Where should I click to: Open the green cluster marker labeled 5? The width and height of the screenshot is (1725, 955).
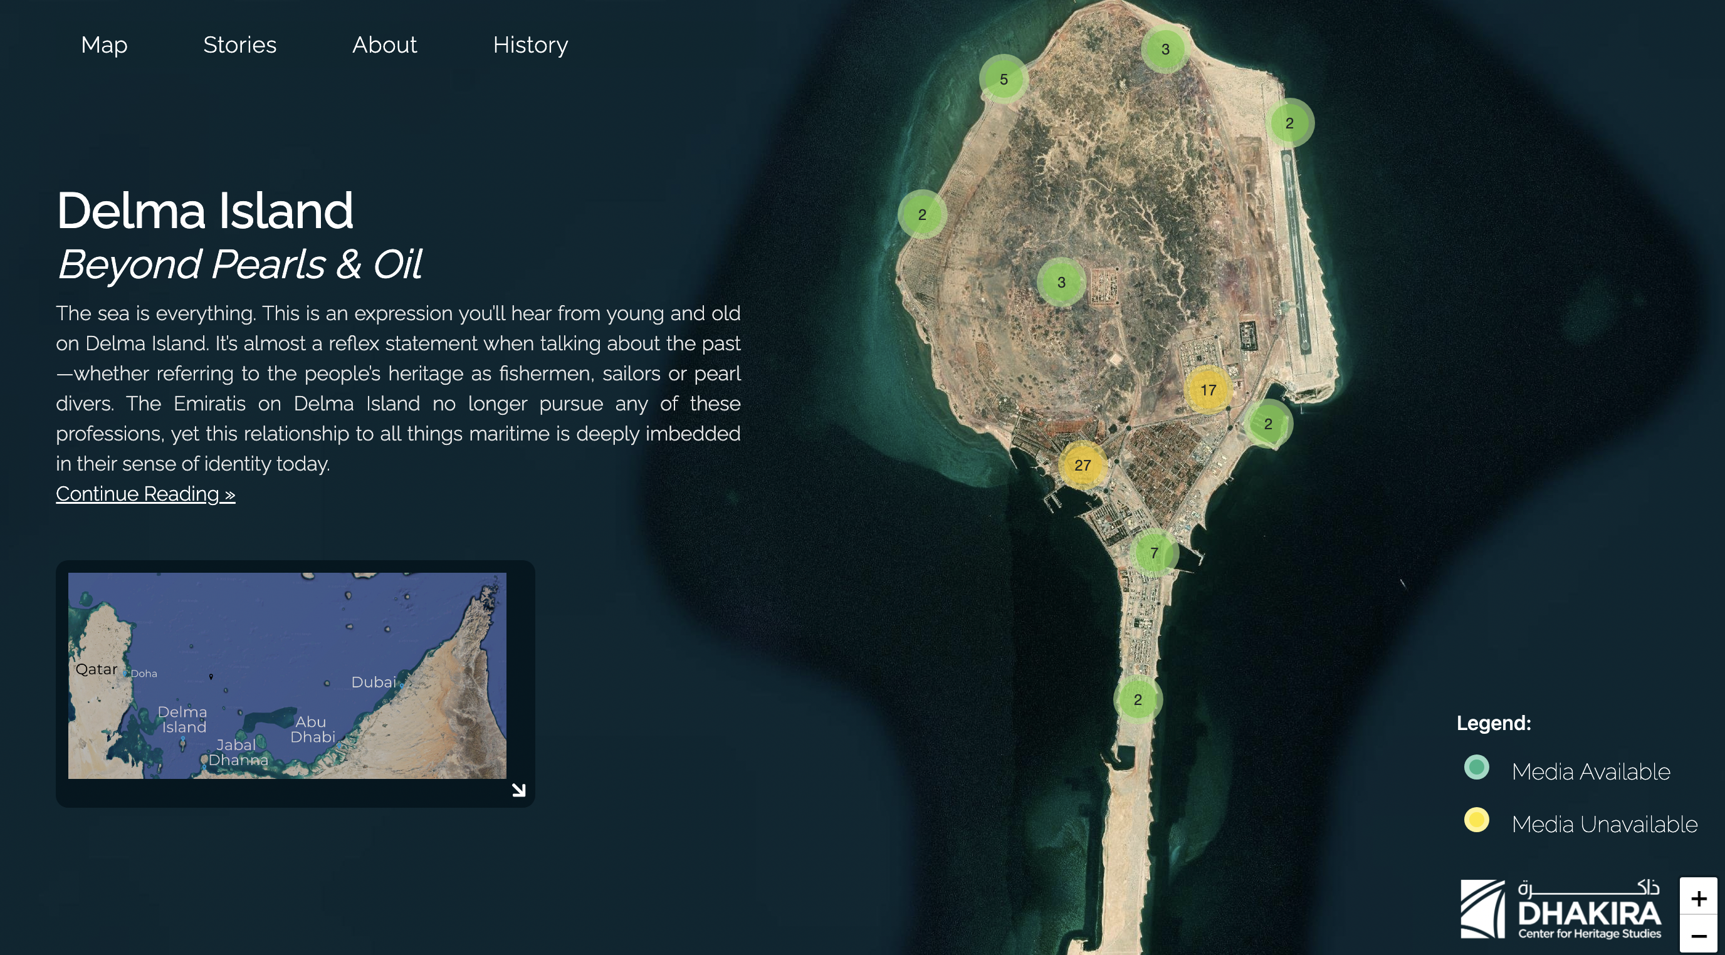point(1003,79)
